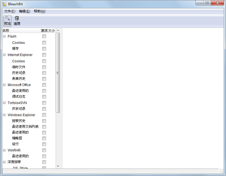Screen dimensions: 226x176
Task: Select the 深度搜索 row label
Action: point(14,162)
